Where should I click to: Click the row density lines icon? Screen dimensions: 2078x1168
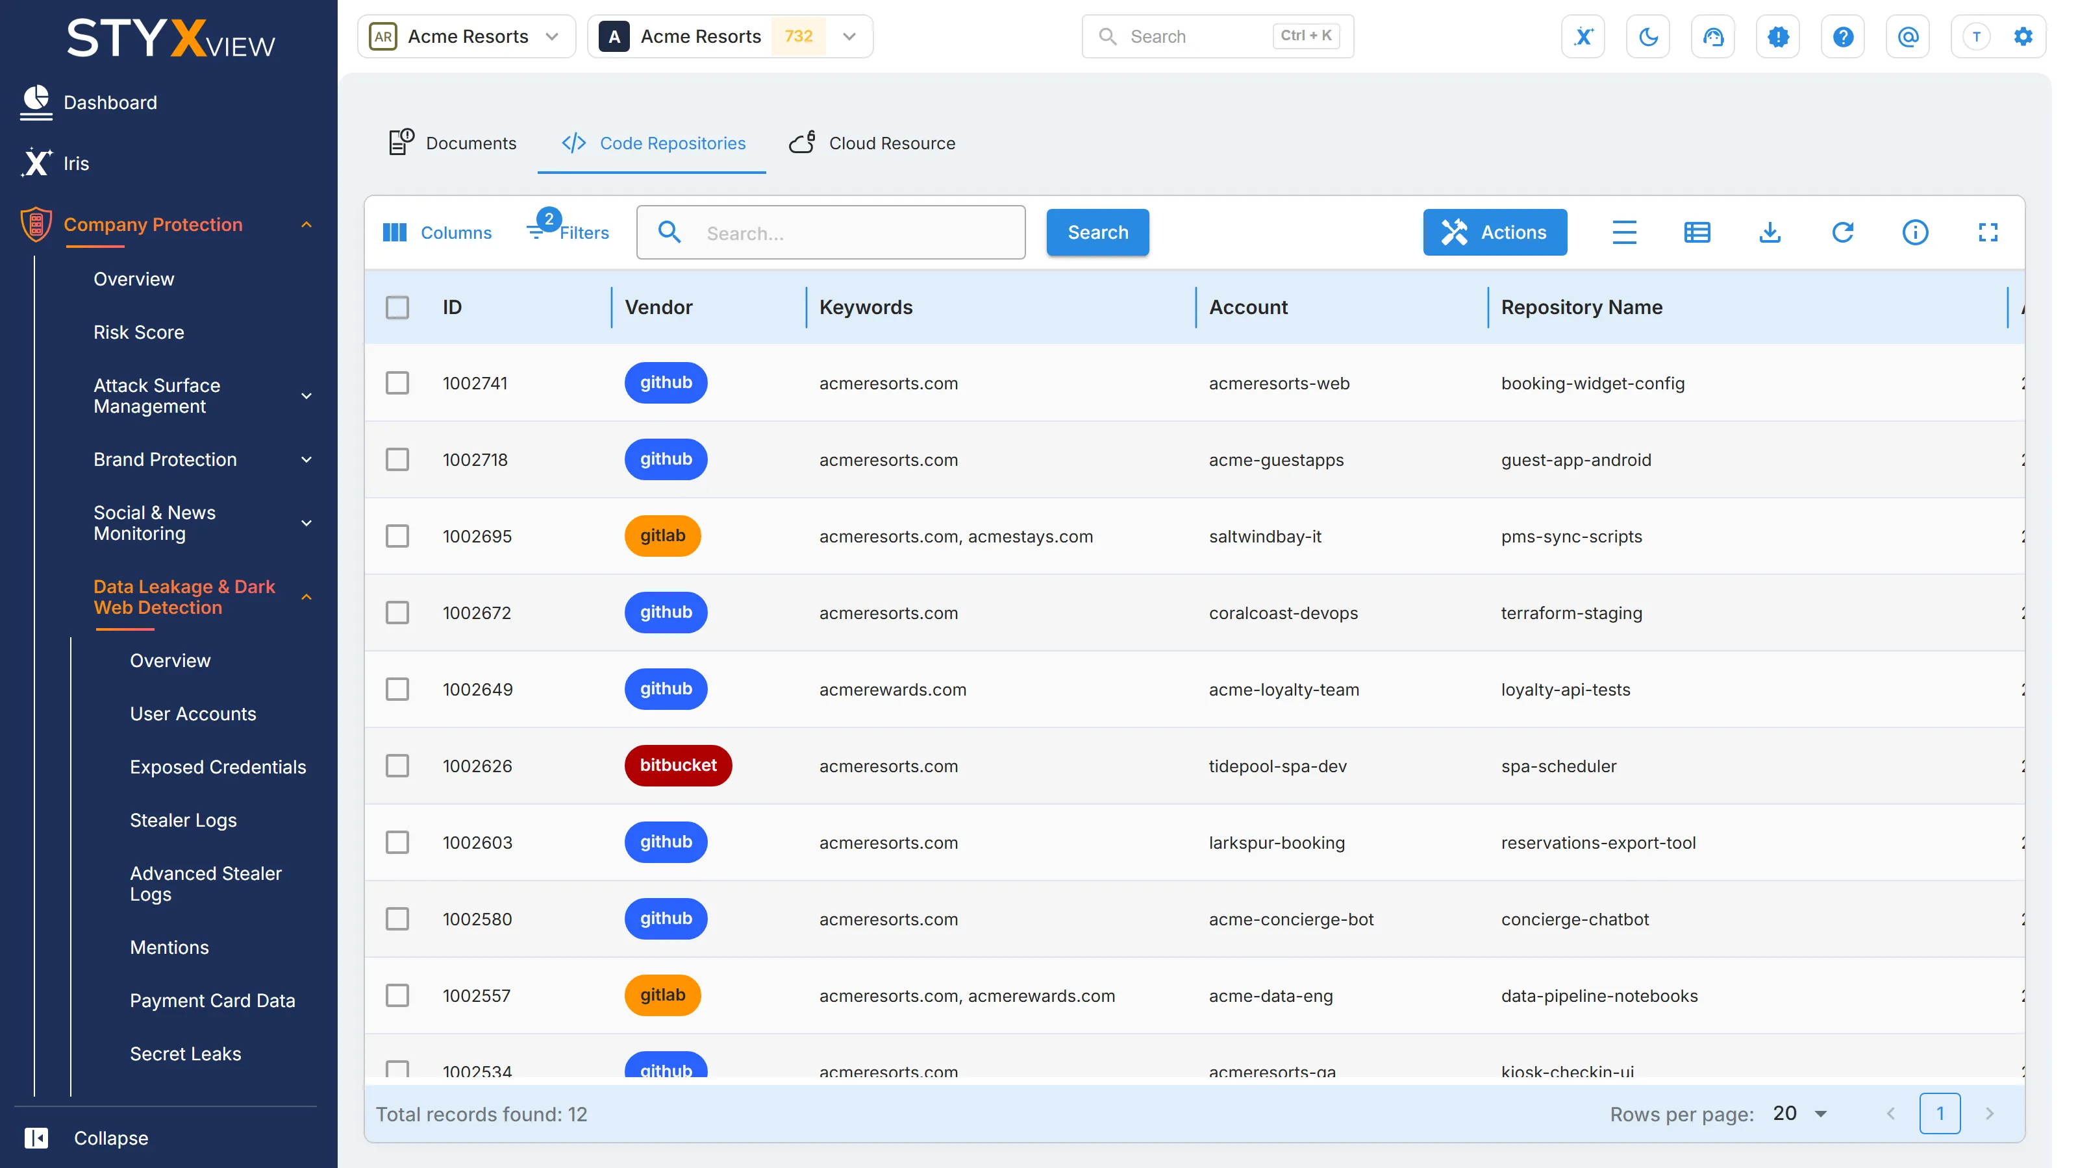click(1624, 232)
